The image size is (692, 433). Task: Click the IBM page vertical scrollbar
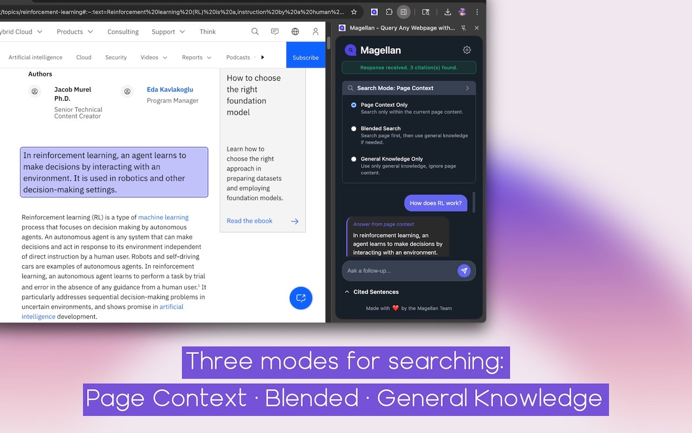coord(328,43)
